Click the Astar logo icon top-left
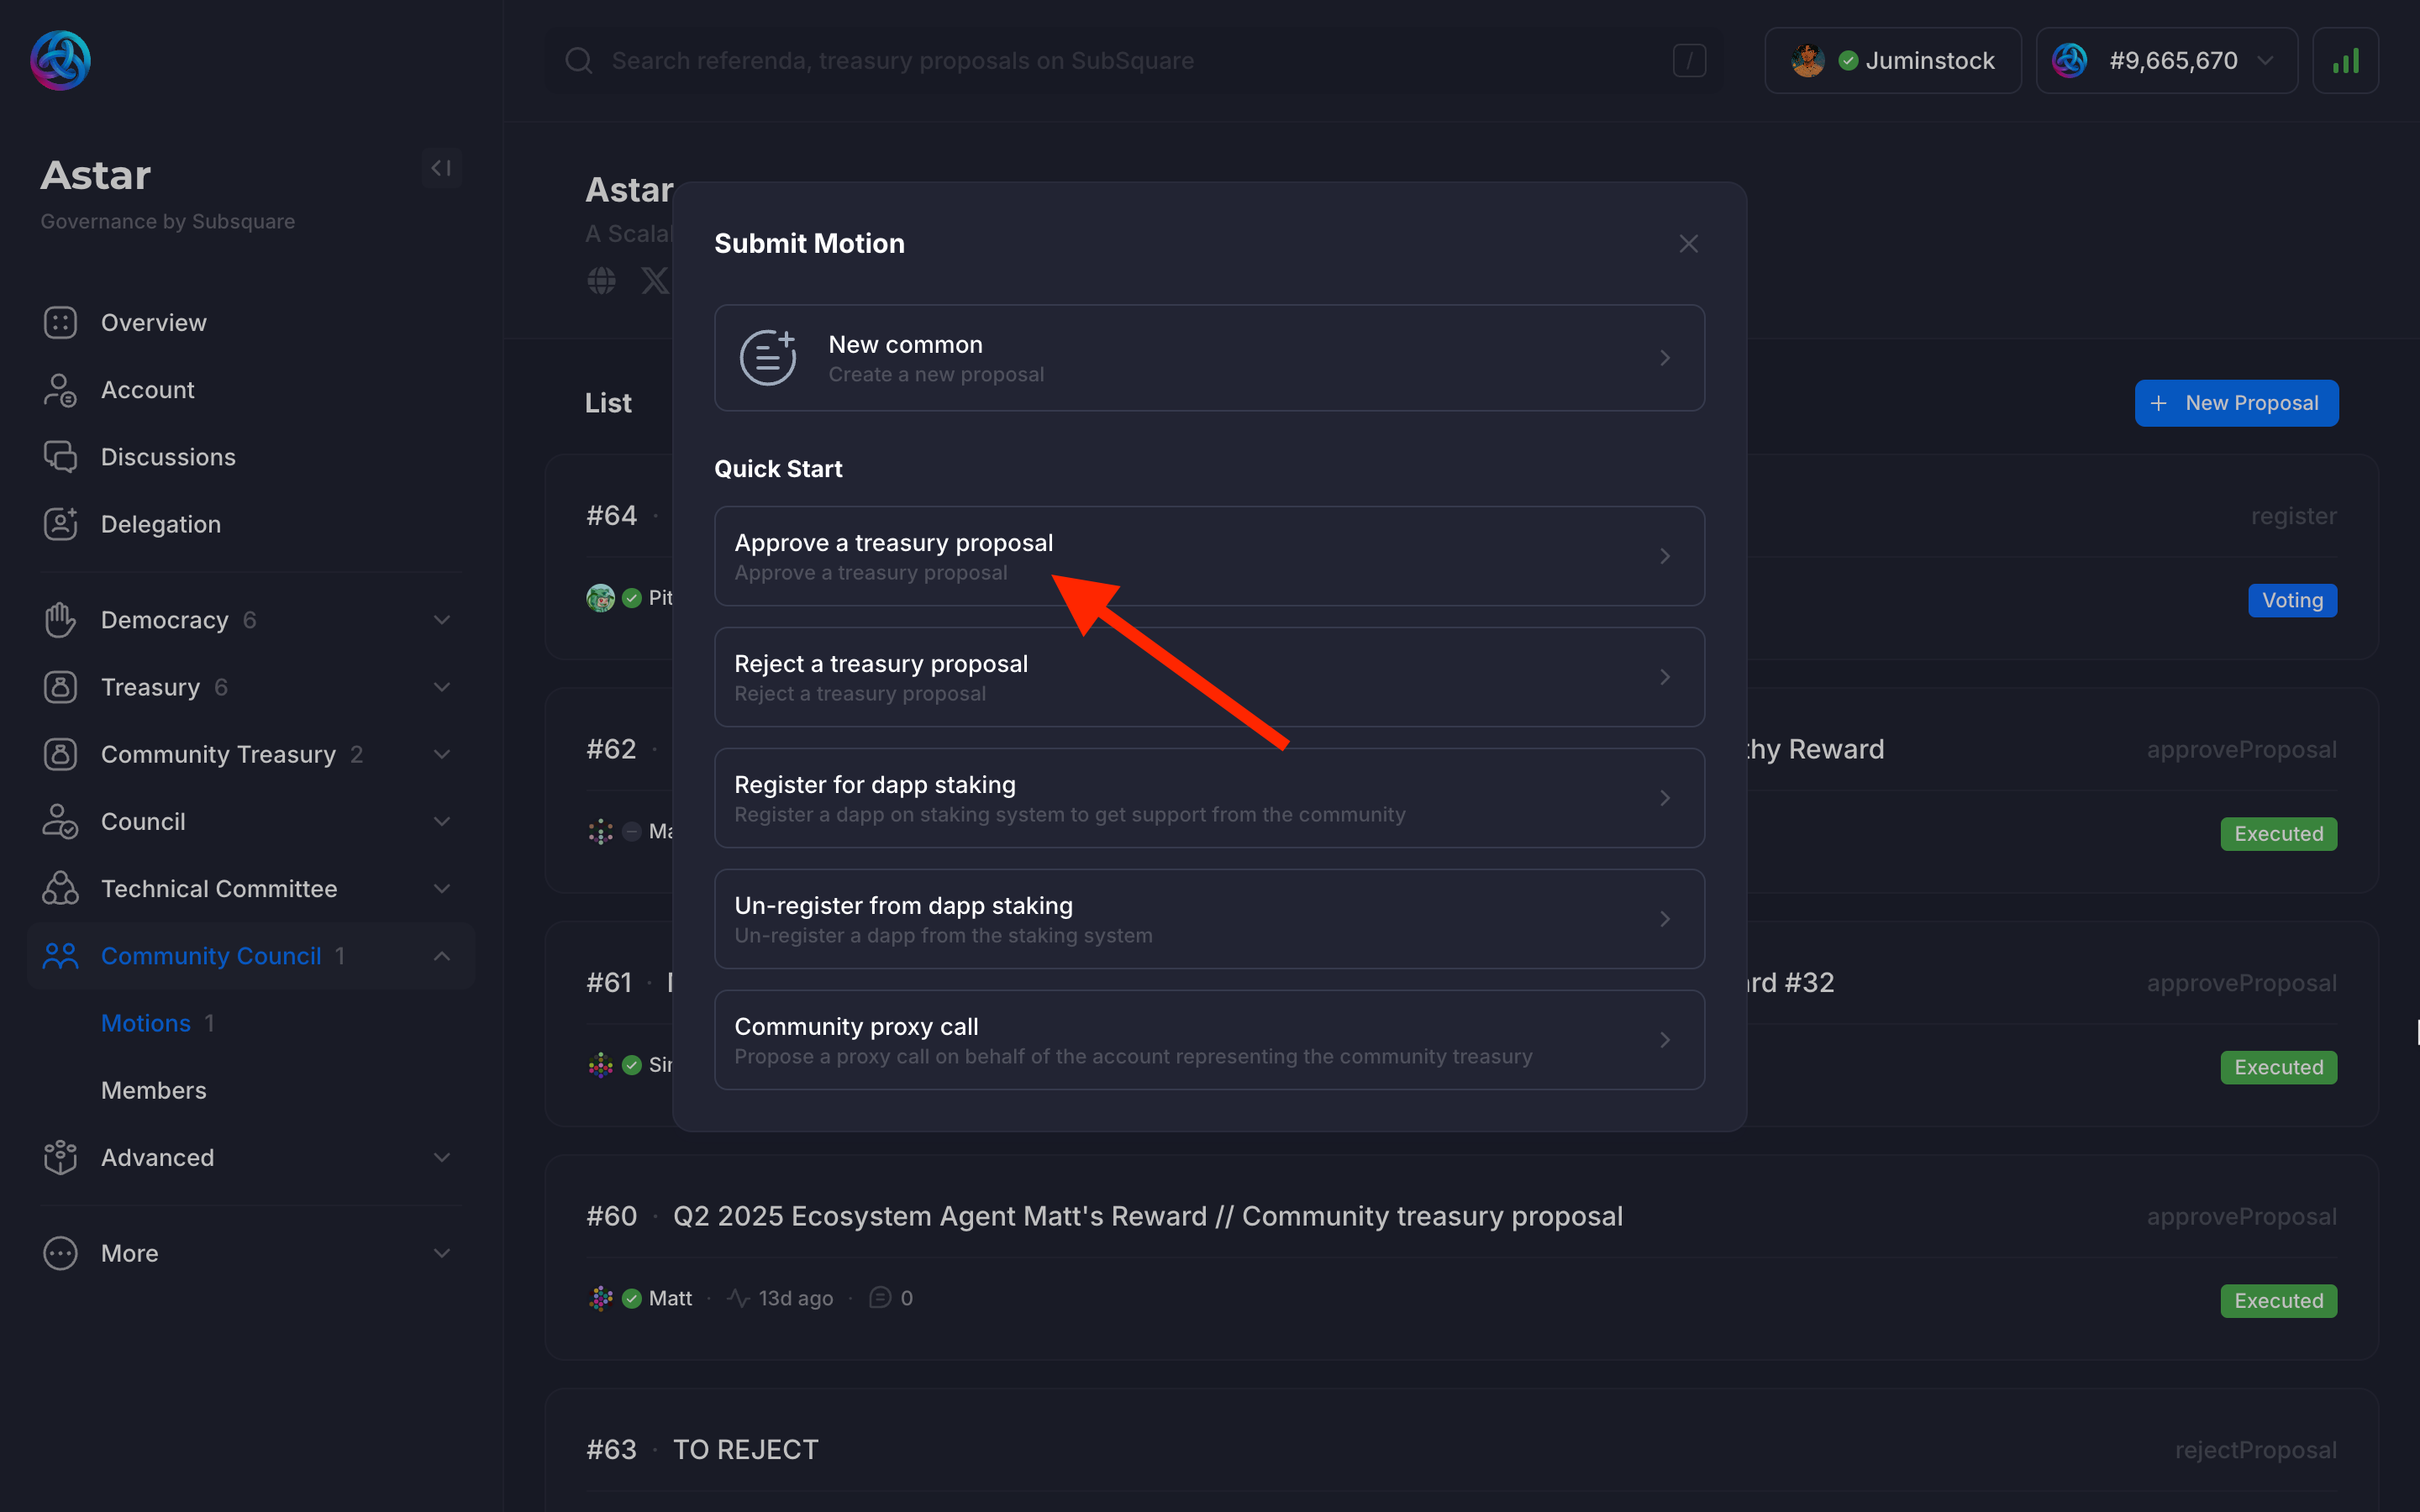Image resolution: width=2420 pixels, height=1512 pixels. (60, 60)
